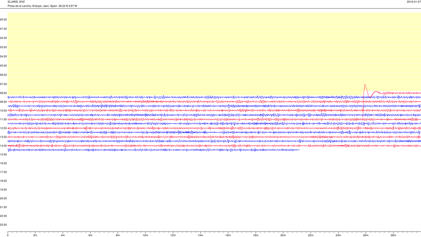Select the 03:30 time row label
The image size is (421, 237).
point(4,47)
